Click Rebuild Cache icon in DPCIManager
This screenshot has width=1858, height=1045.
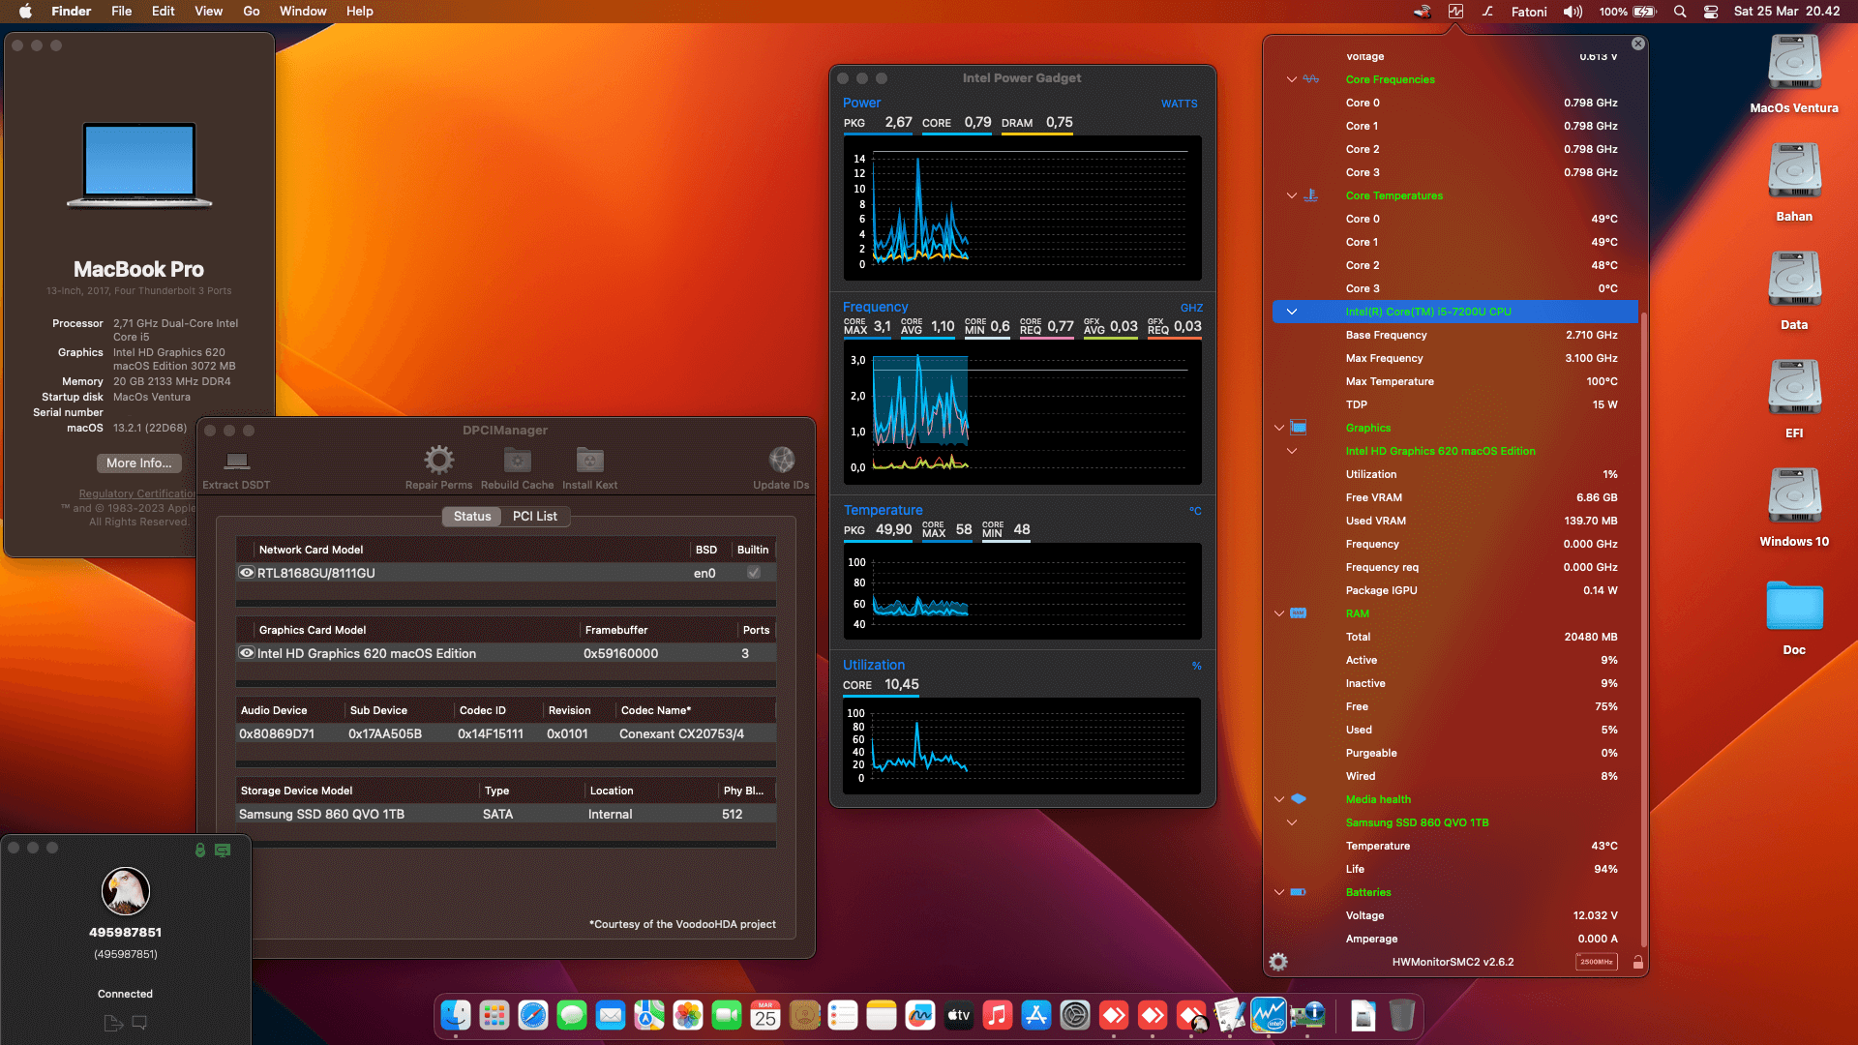click(517, 460)
